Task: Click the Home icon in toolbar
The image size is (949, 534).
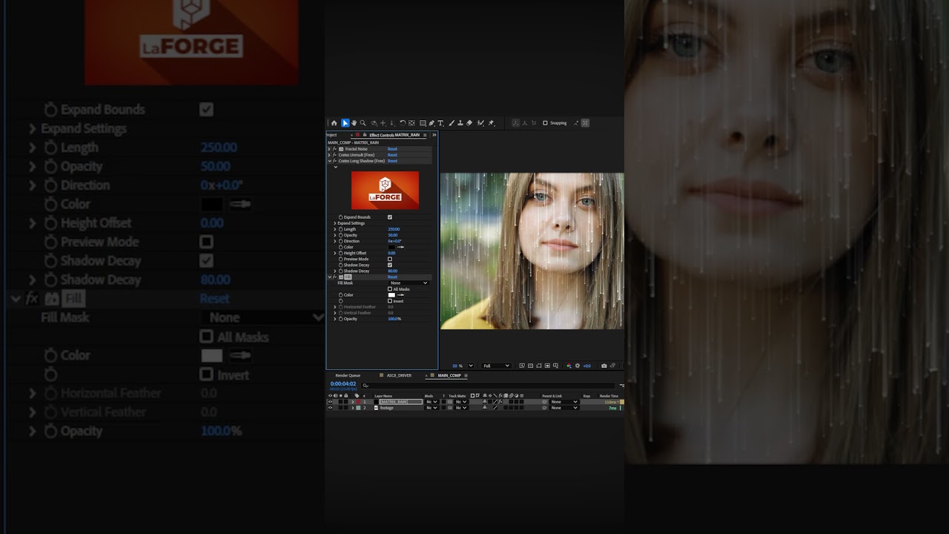Action: [x=334, y=123]
